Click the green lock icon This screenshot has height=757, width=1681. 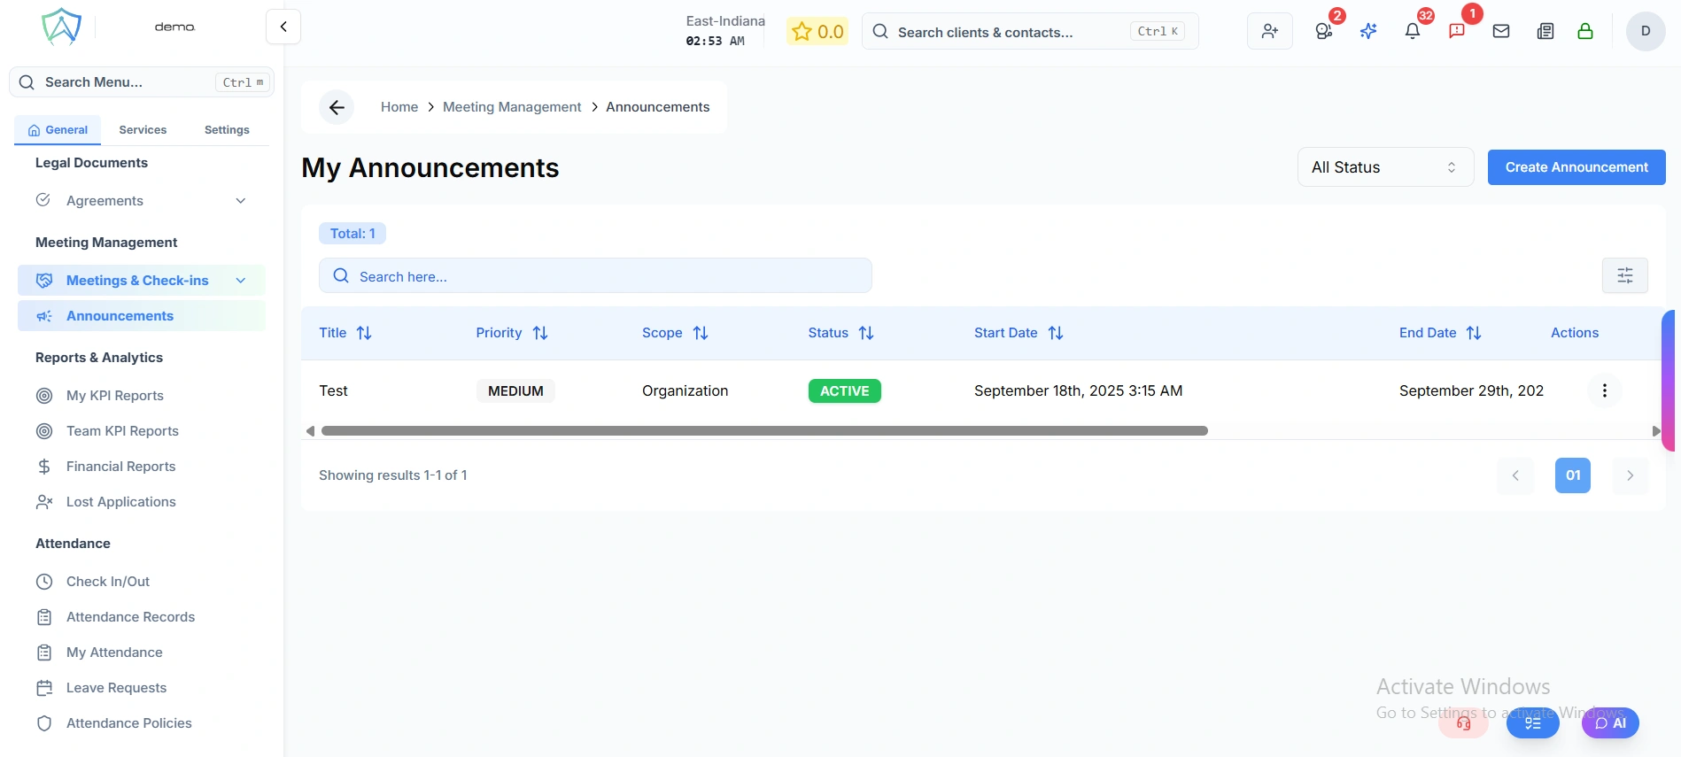point(1584,32)
